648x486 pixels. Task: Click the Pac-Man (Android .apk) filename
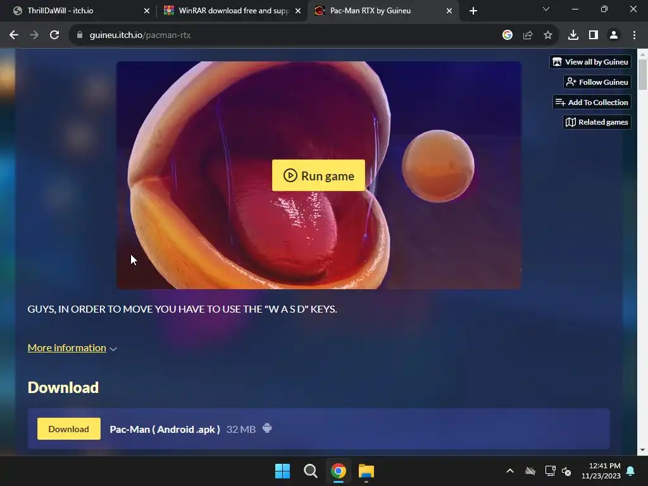(165, 430)
